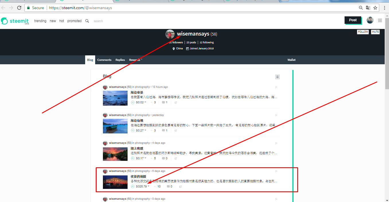Switch to the Replies tab
Viewport: 389px width, 202px height.
coord(120,60)
